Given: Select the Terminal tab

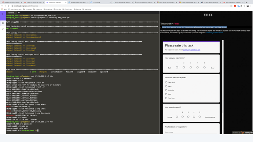Looking at the screenshot, I should pyautogui.click(x=11, y=12).
